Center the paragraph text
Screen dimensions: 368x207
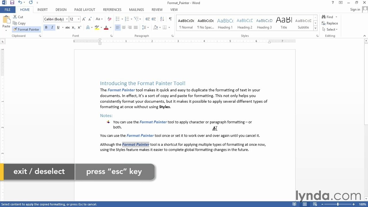[x=124, y=28]
